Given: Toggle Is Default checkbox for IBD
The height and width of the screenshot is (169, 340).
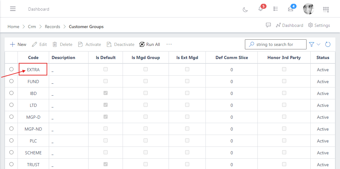Looking at the screenshot, I should (105, 93).
